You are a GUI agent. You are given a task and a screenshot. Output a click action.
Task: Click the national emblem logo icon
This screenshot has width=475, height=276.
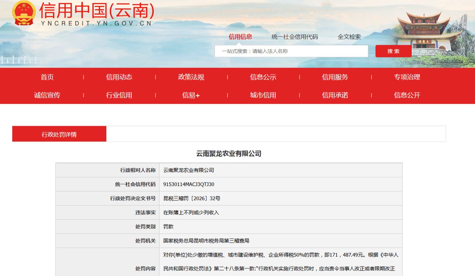click(24, 13)
